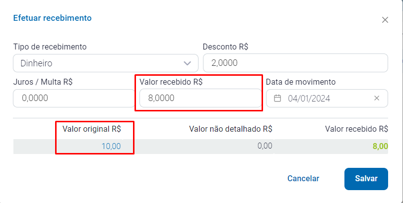Click the Valor recebido input showing 8,0000
Viewport: 403px width, 203px height.
tap(199, 98)
